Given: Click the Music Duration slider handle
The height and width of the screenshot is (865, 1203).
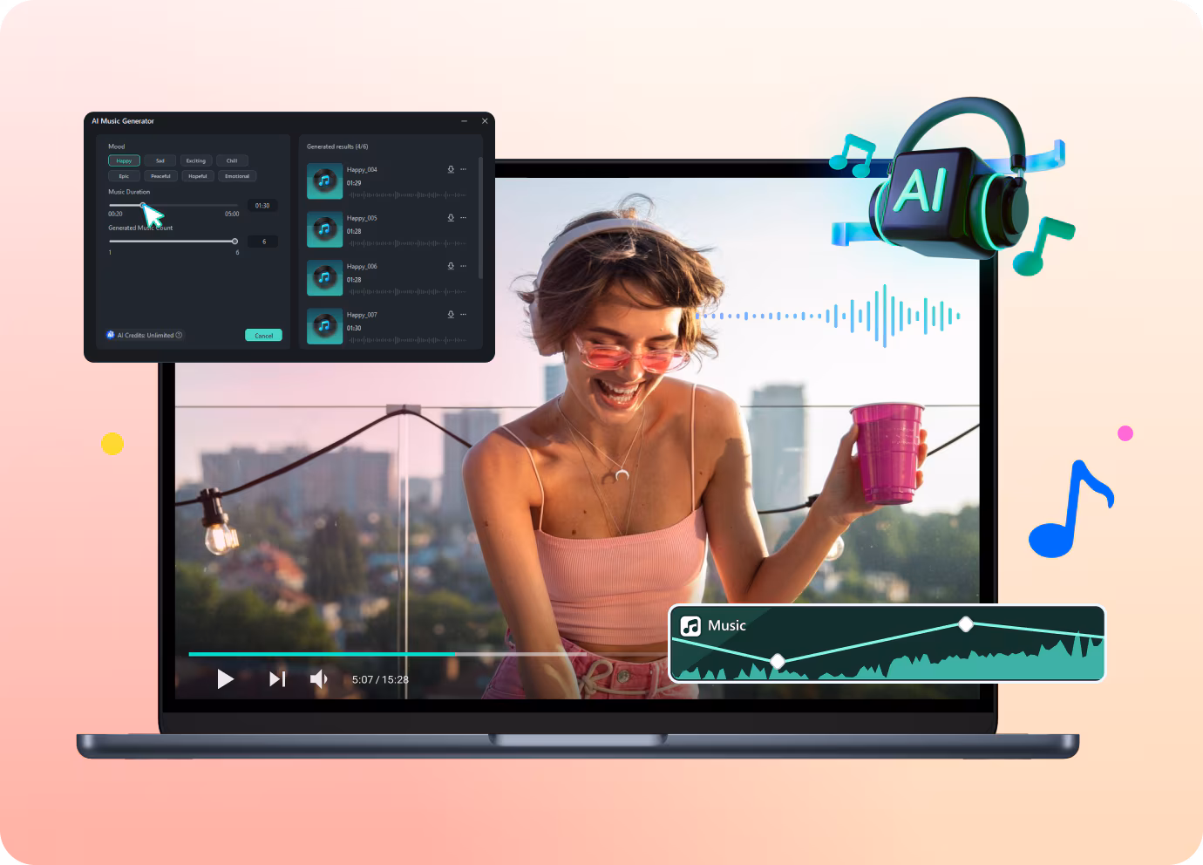Looking at the screenshot, I should click(143, 205).
